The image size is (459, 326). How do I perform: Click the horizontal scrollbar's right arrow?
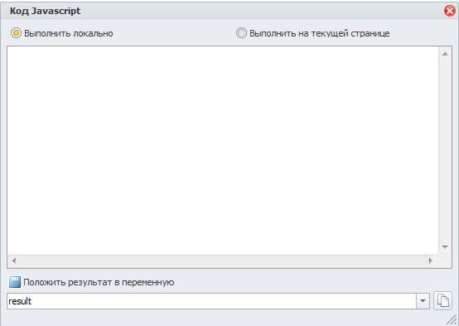click(x=430, y=260)
